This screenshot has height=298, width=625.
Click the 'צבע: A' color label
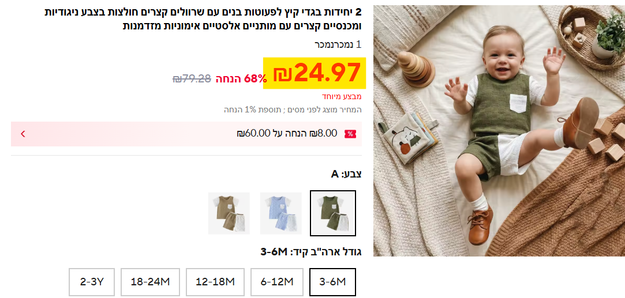coord(346,174)
